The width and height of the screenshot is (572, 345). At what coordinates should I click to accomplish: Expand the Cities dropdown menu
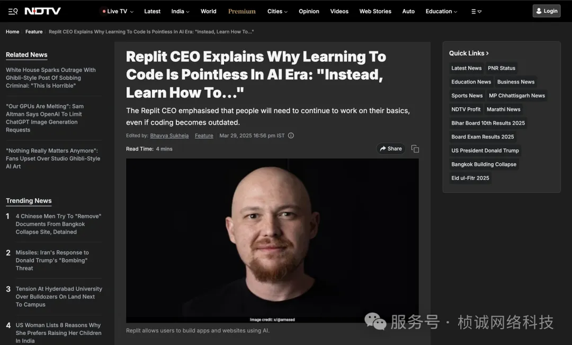coord(277,11)
